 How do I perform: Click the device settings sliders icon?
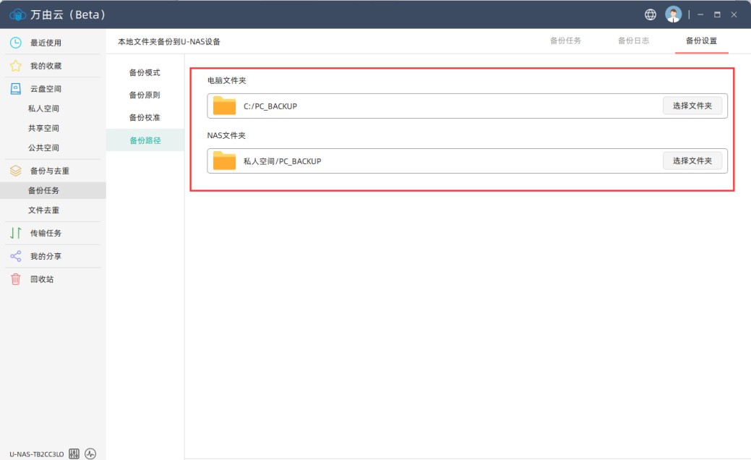(x=74, y=453)
